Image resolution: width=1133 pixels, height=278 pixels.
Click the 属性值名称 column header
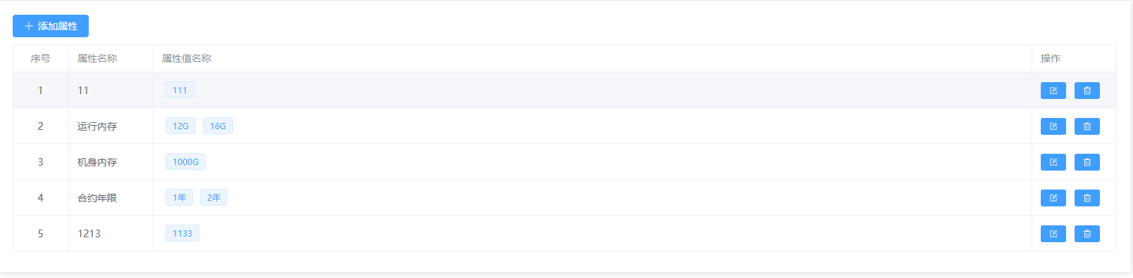click(x=187, y=58)
